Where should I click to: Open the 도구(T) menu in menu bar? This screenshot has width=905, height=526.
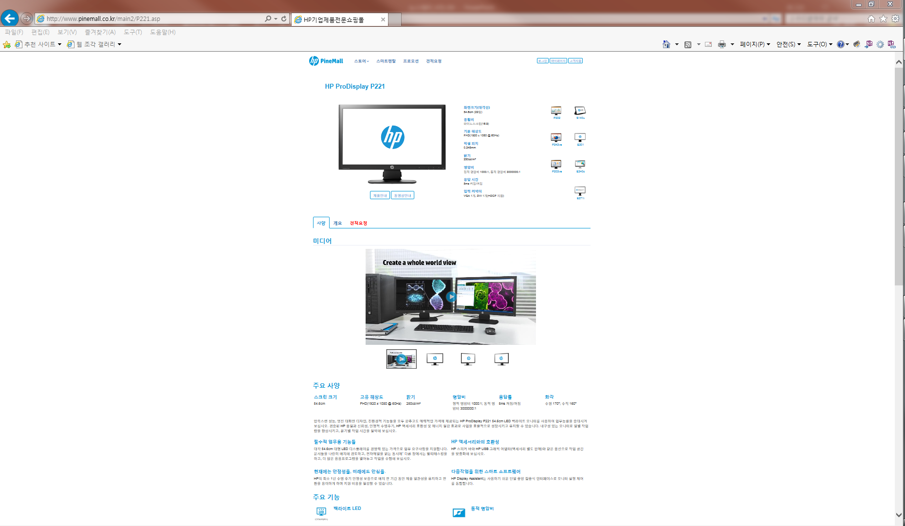133,32
